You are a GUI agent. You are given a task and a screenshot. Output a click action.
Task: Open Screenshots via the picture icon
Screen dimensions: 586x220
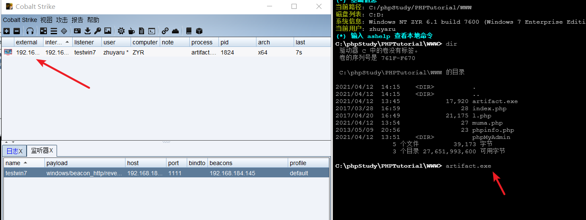coord(108,31)
